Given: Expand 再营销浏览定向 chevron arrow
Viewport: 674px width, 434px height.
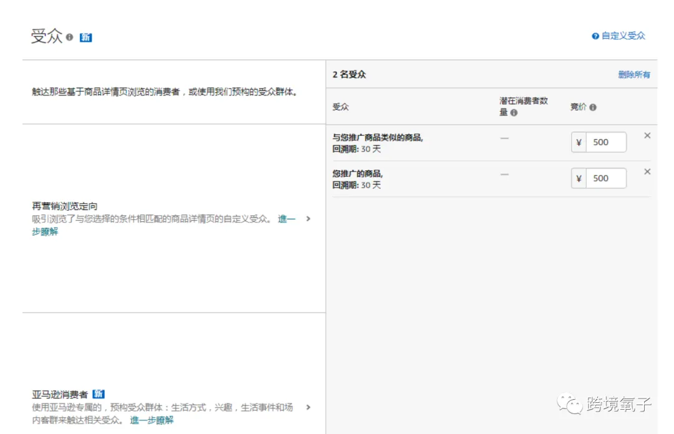Looking at the screenshot, I should pyautogui.click(x=308, y=219).
